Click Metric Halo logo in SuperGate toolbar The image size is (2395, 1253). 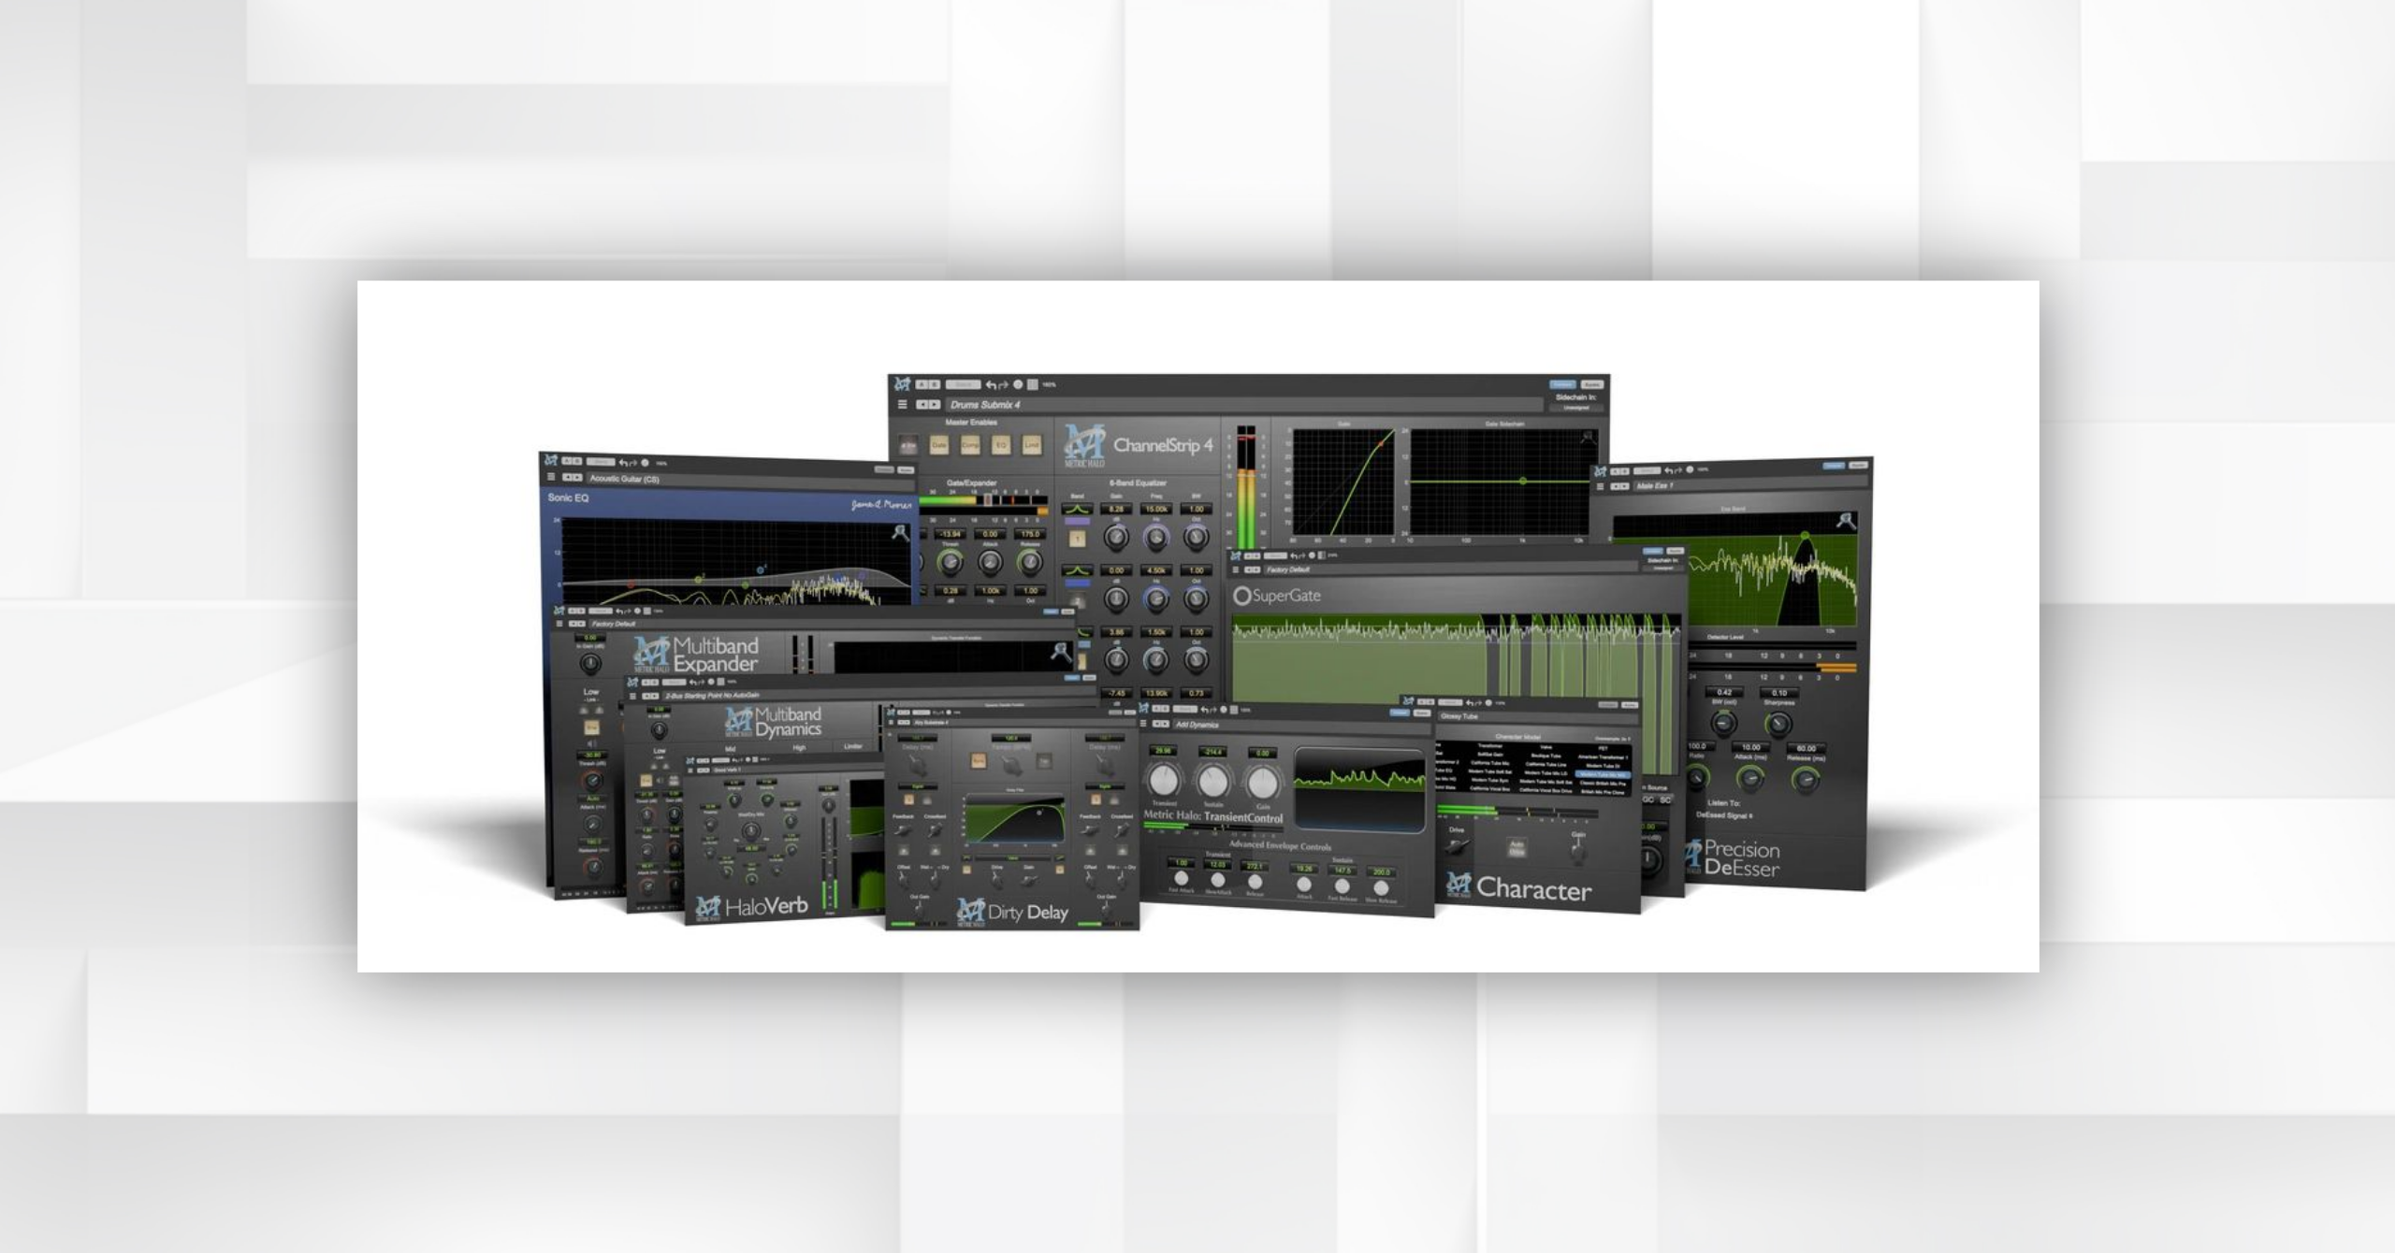pos(1236,555)
